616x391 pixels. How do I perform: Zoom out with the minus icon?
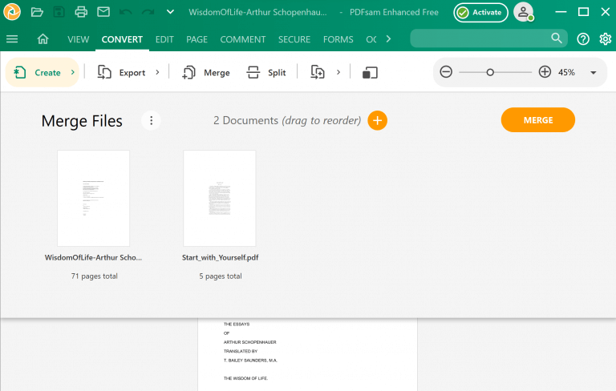pyautogui.click(x=446, y=72)
